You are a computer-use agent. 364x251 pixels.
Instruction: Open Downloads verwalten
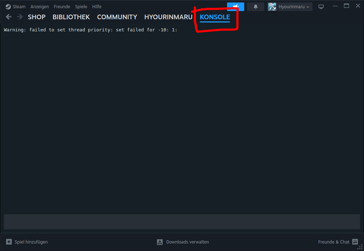[x=188, y=242]
